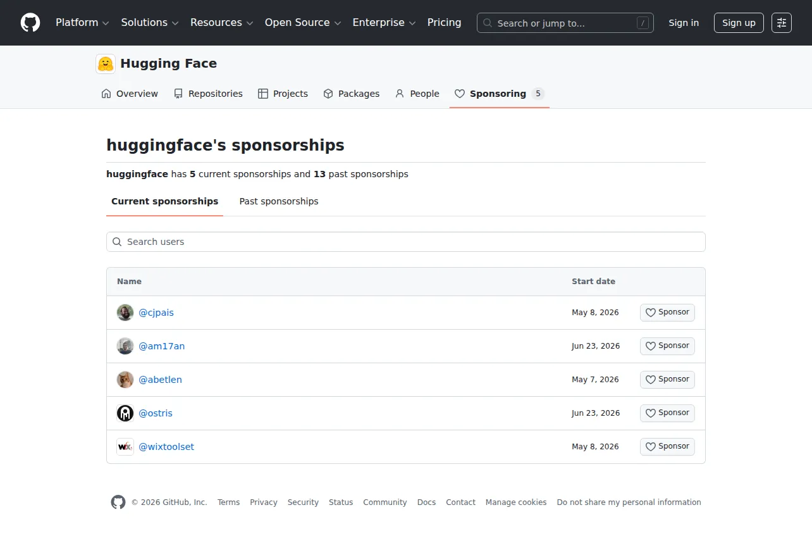
Task: Click the GitHub mark in the footer
Action: tap(118, 502)
